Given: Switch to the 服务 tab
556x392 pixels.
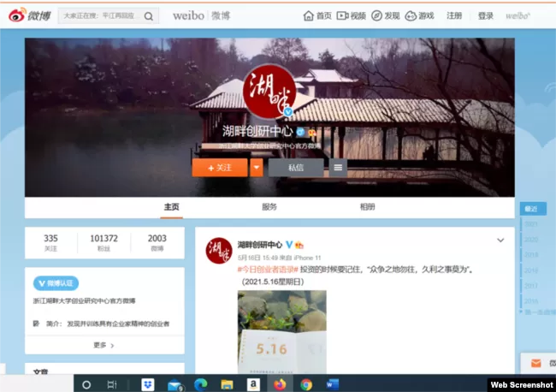Looking at the screenshot, I should point(269,207).
